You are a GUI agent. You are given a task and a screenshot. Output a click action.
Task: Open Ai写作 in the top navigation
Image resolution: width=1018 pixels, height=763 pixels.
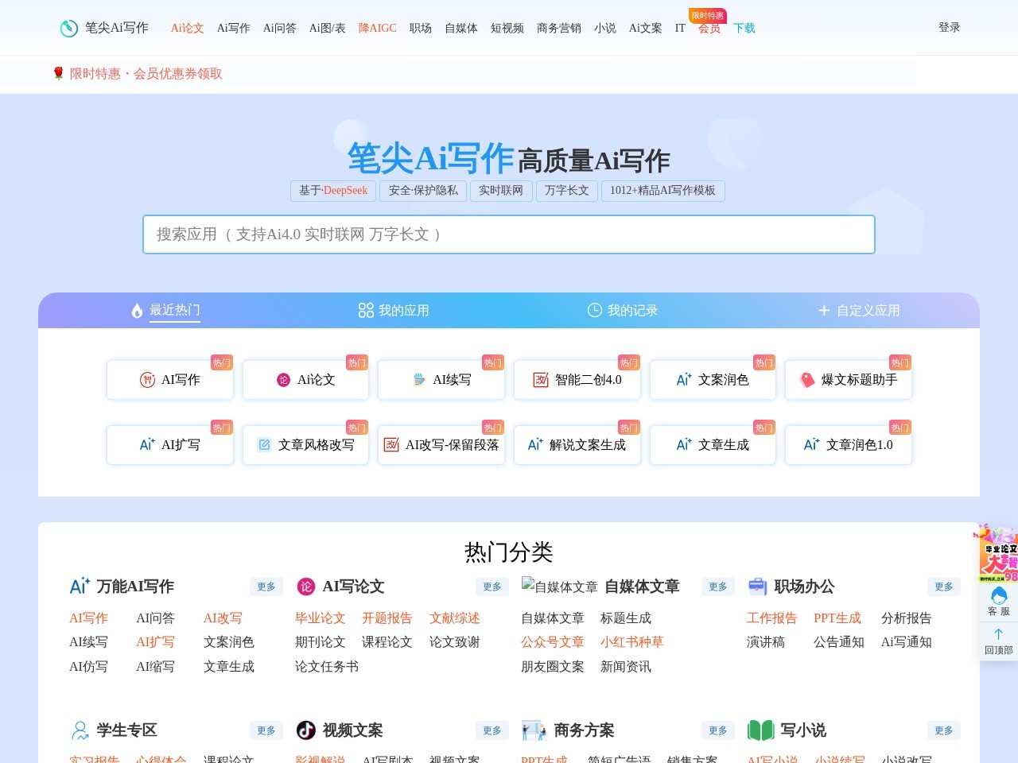(x=234, y=28)
